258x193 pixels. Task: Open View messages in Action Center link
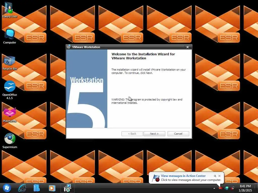[x=183, y=176]
